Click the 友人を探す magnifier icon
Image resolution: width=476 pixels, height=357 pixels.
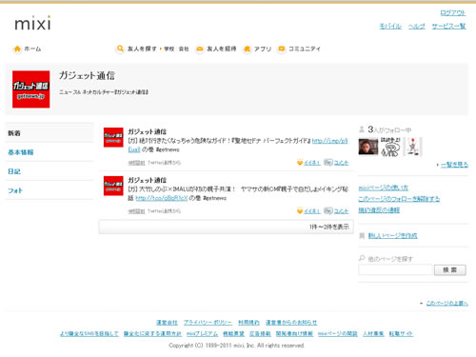[x=120, y=49]
